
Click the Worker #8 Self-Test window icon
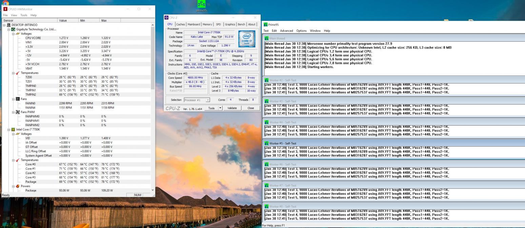266,206
